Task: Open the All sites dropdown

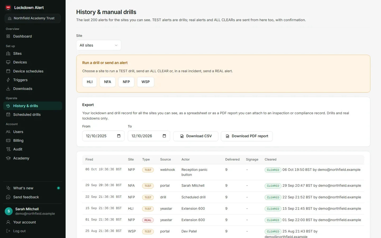Action: coord(99,45)
